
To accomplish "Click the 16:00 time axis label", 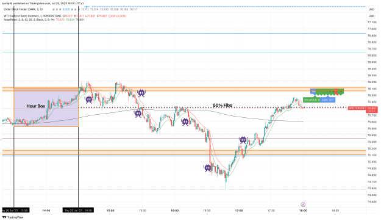I will pos(175,211).
